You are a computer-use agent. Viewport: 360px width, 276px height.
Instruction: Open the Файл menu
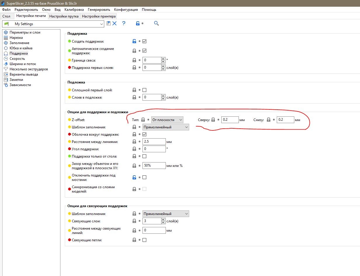click(6, 10)
